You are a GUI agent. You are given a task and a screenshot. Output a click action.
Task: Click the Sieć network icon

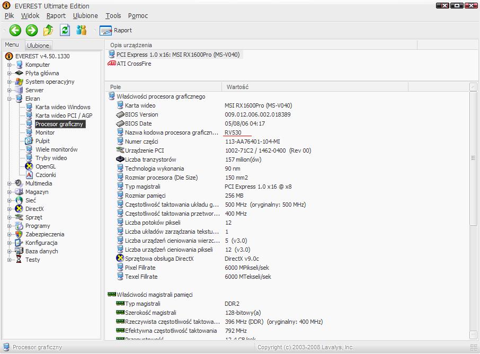19,200
